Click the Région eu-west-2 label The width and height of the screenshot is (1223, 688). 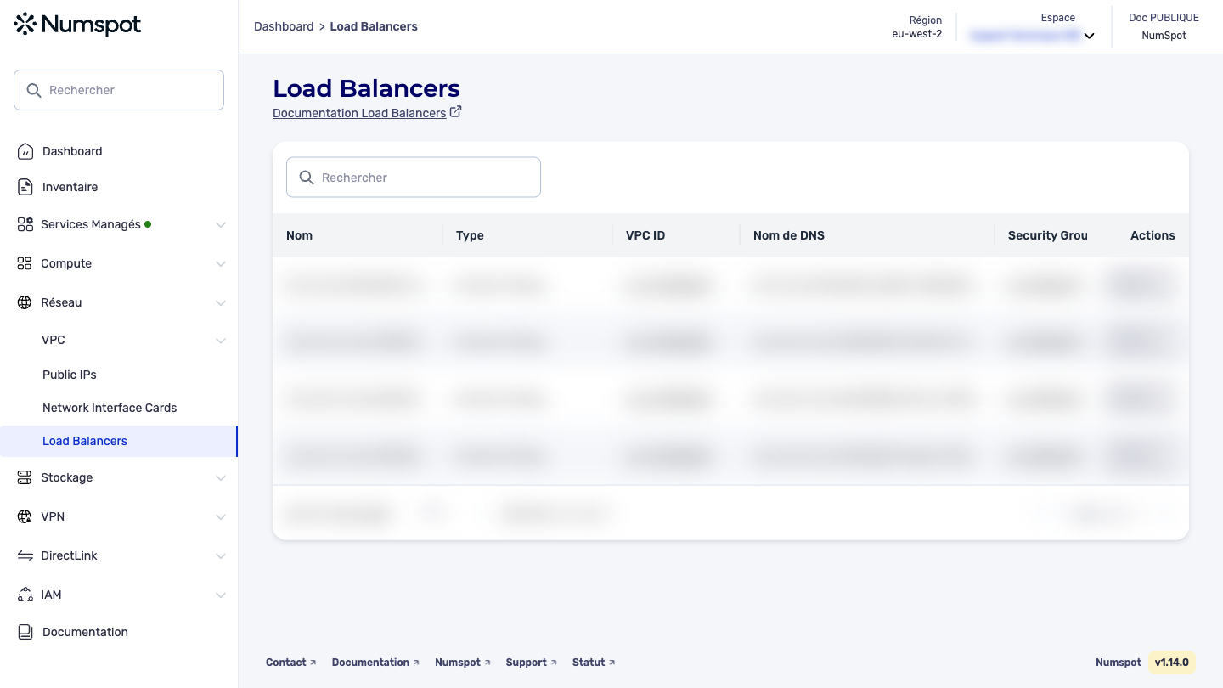click(916, 27)
